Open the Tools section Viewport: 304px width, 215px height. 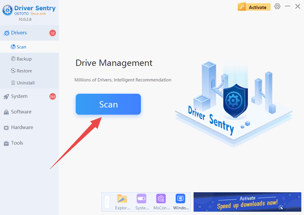click(x=17, y=144)
